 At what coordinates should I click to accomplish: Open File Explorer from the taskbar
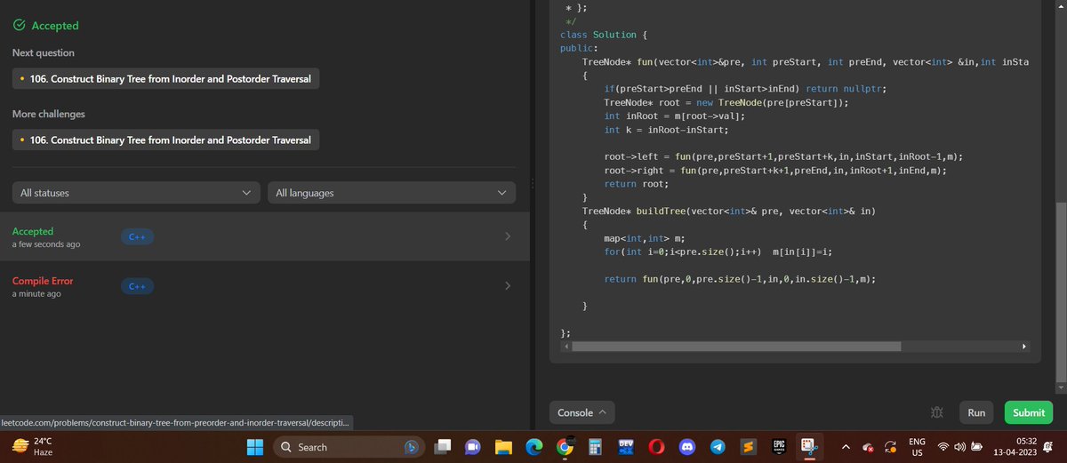point(503,447)
